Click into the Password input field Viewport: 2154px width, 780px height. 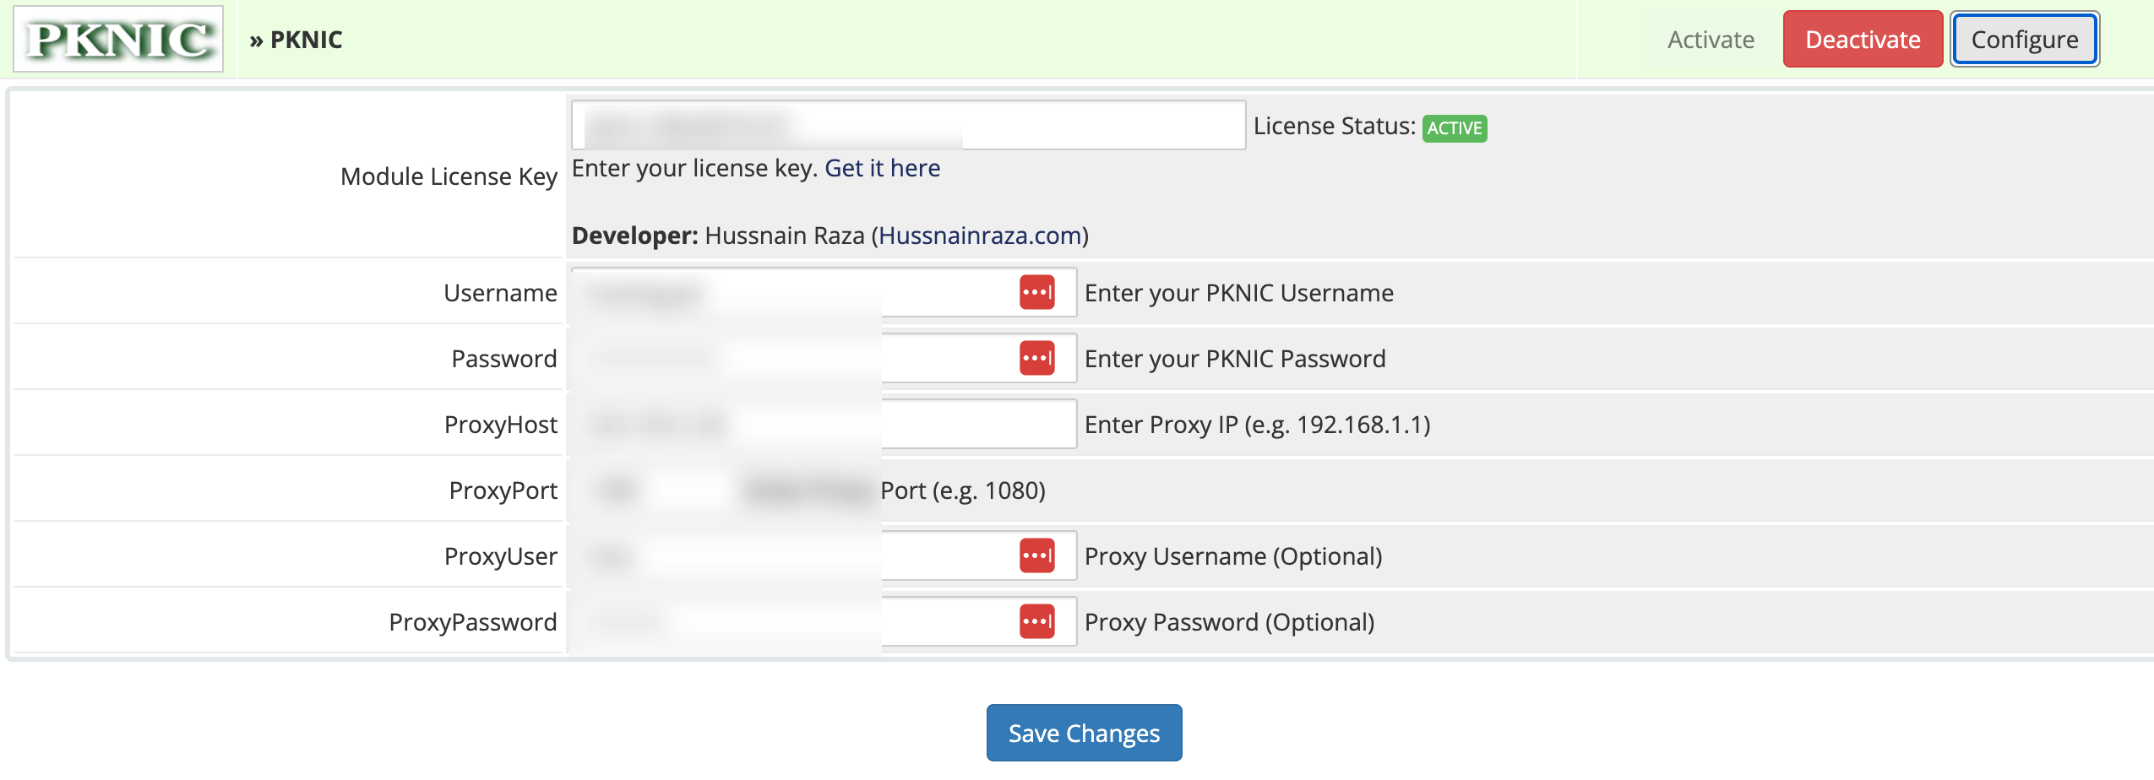point(794,359)
